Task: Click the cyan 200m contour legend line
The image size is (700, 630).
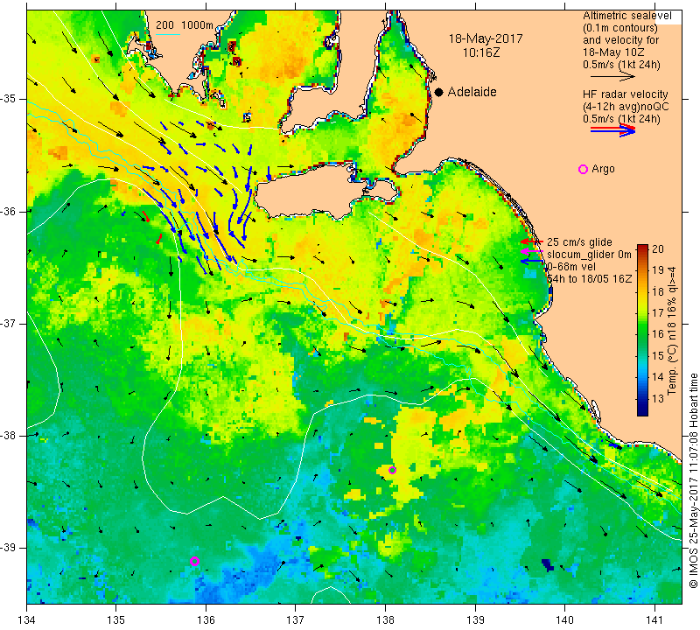Action: click(168, 34)
